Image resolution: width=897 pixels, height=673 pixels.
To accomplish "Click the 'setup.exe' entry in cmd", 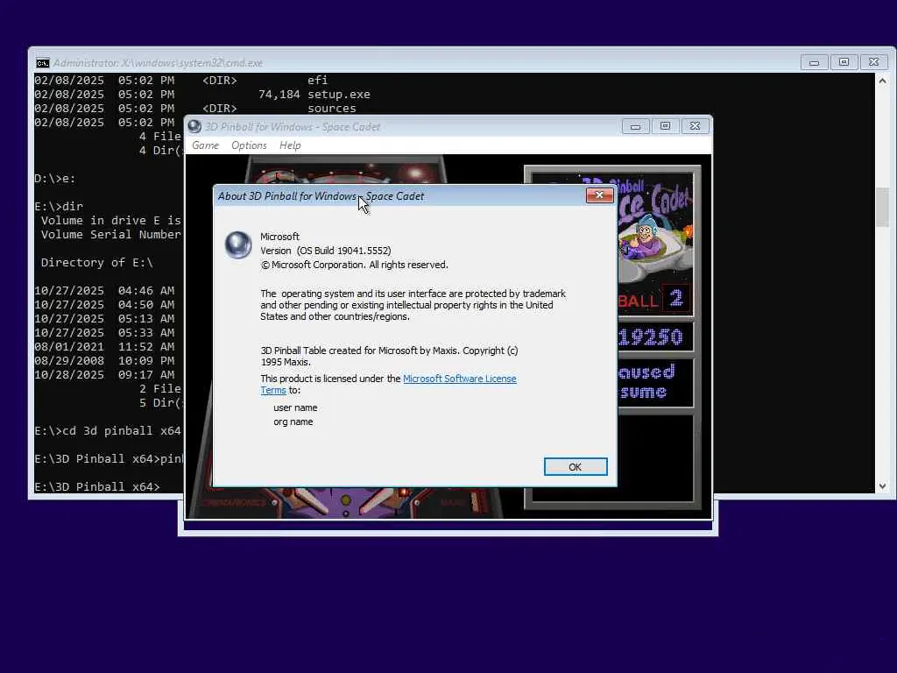I will point(339,95).
